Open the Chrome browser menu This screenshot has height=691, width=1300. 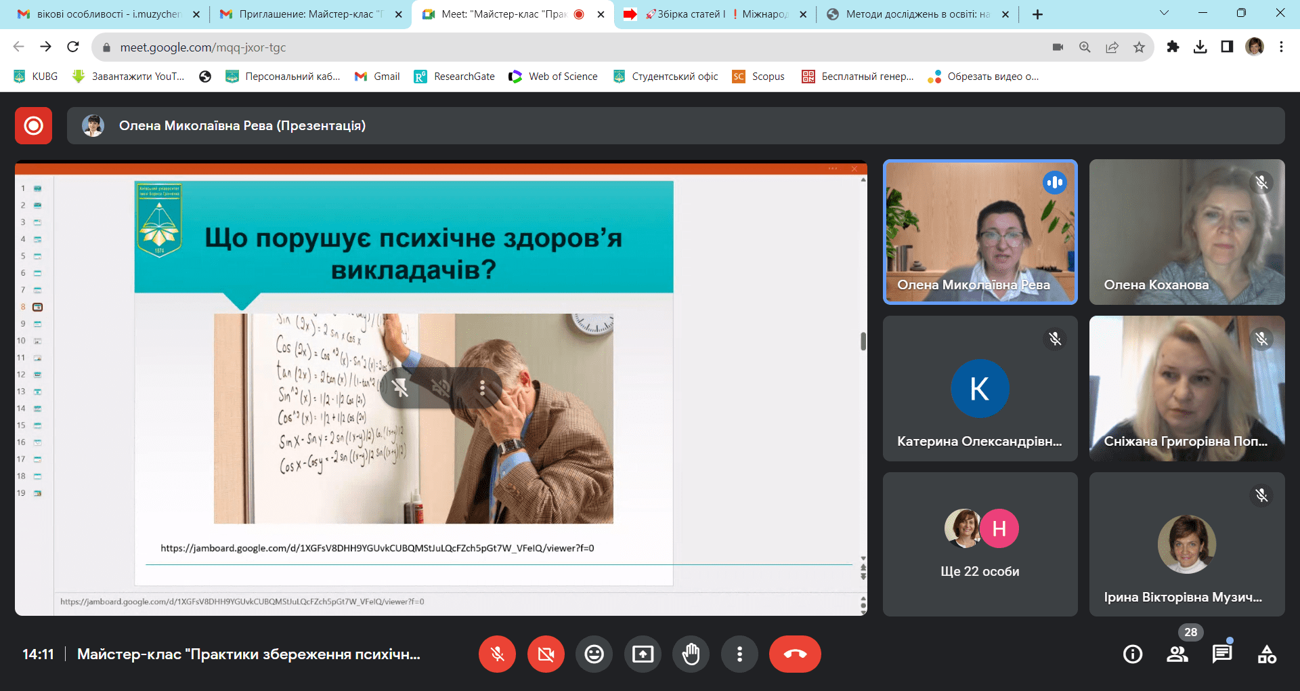pos(1280,47)
